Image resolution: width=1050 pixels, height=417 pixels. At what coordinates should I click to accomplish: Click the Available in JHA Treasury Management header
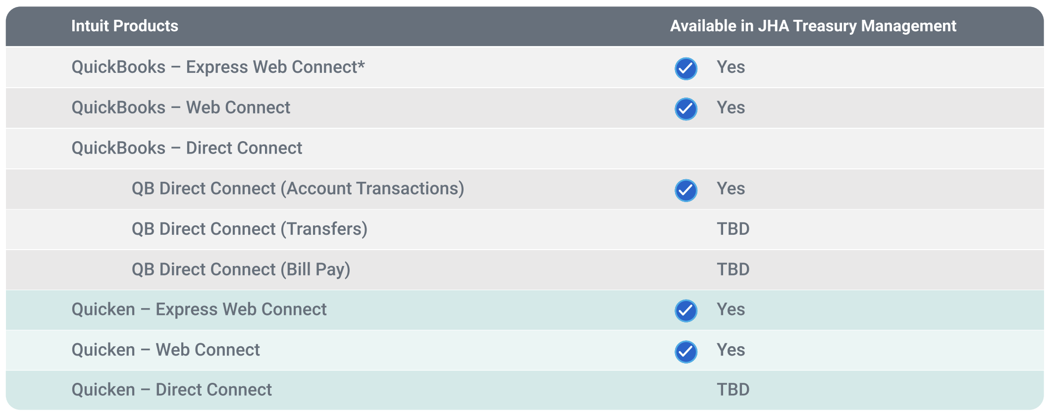(813, 26)
